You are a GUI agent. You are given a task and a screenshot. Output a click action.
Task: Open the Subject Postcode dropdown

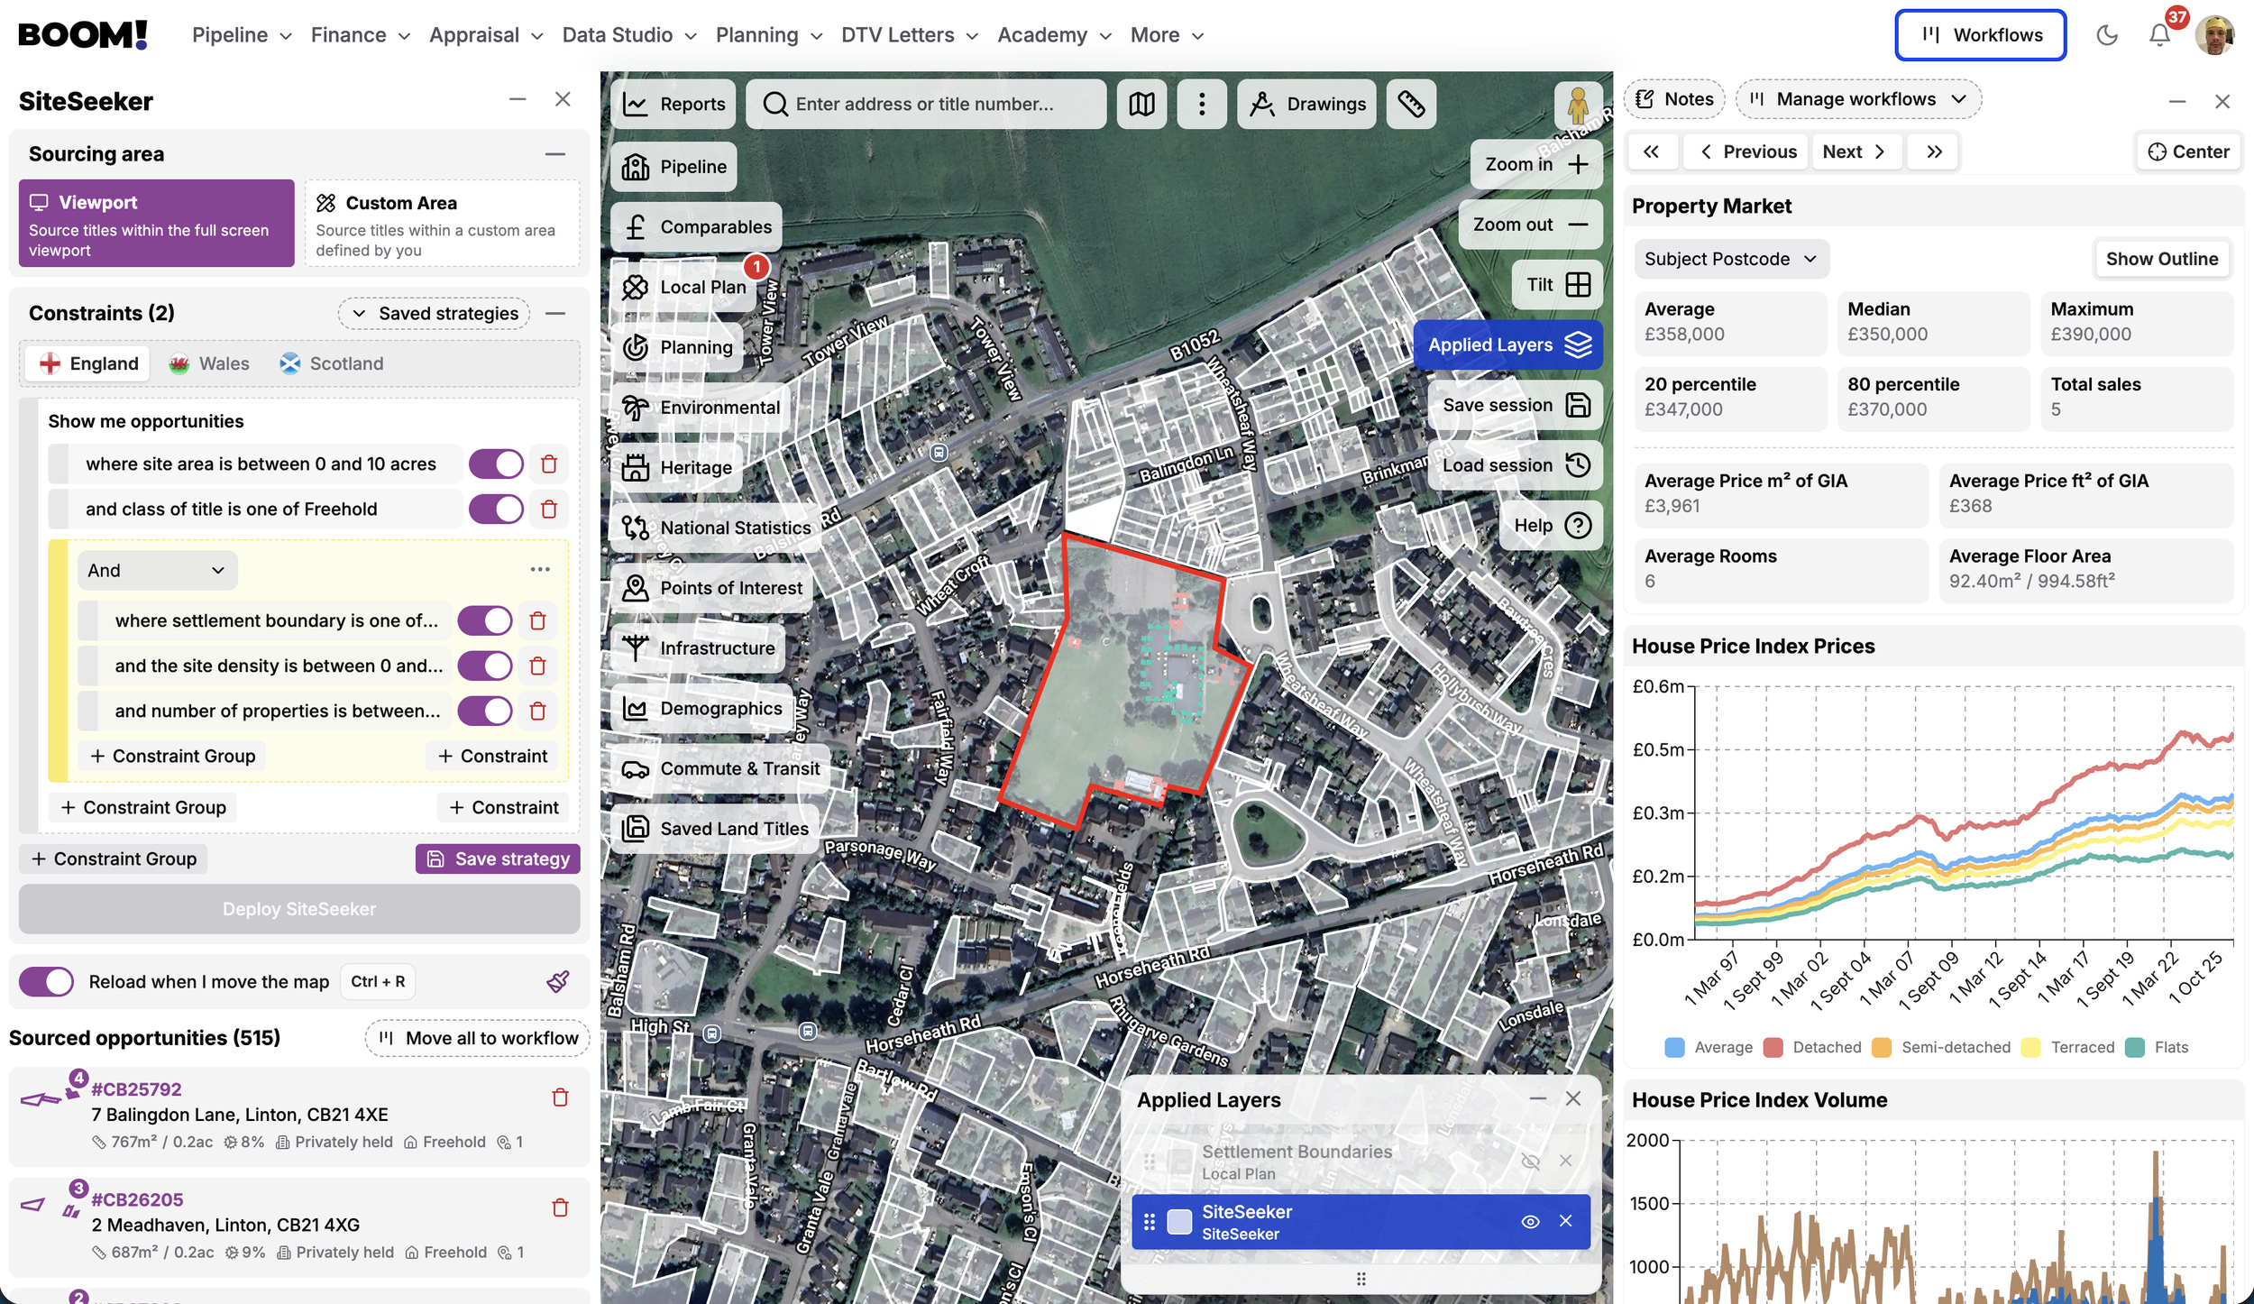pyautogui.click(x=1730, y=259)
